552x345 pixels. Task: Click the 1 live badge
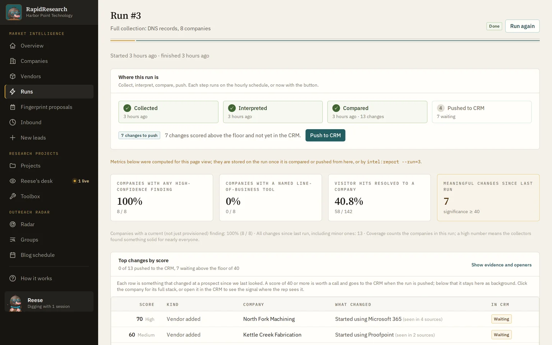pos(81,181)
